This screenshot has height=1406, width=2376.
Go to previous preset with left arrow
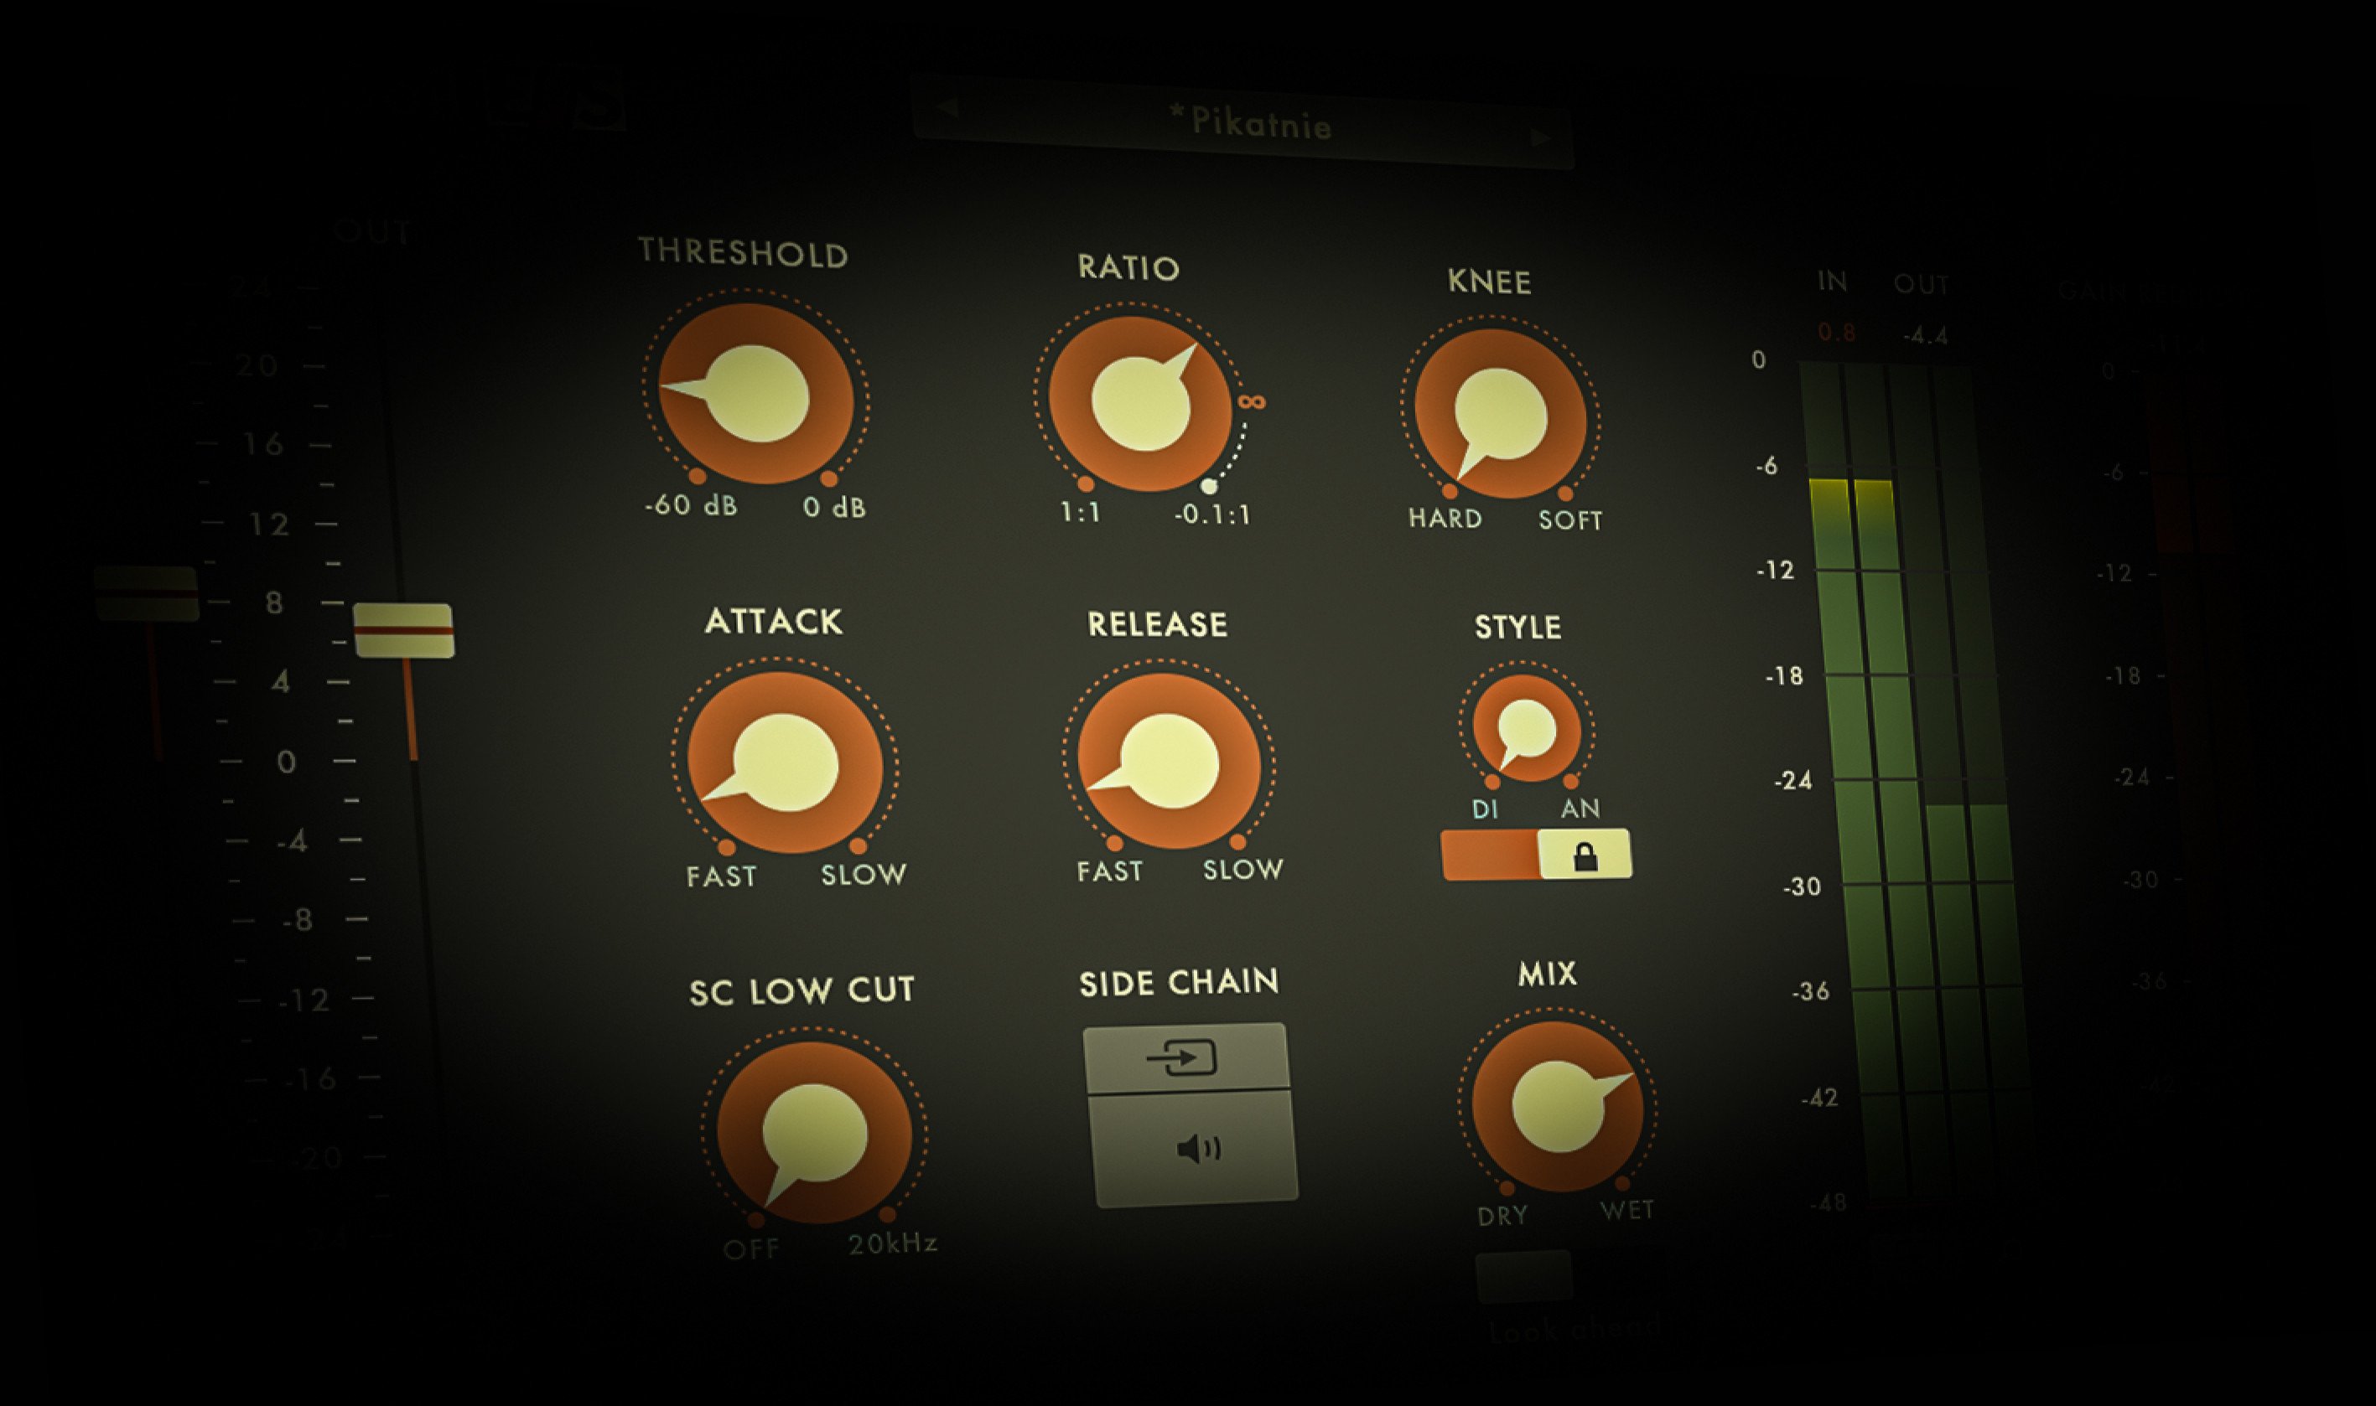coord(946,107)
